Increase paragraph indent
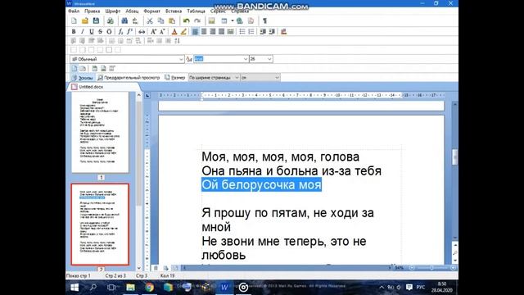 point(272,32)
